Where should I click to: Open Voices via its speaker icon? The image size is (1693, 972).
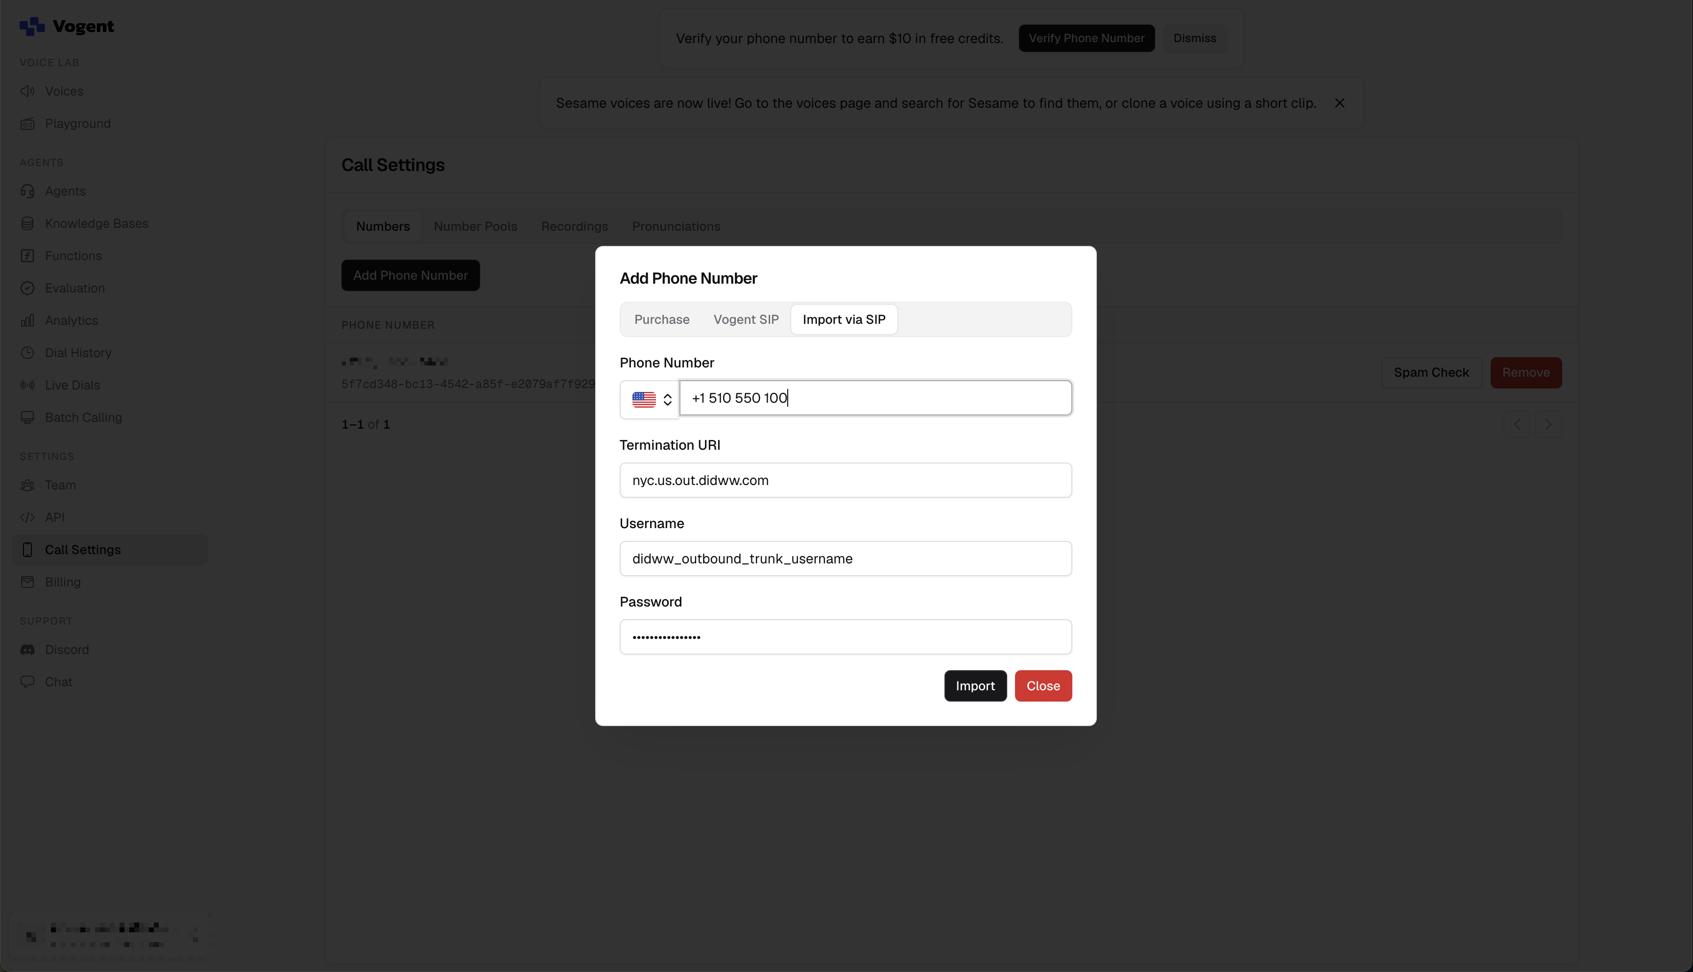[27, 91]
